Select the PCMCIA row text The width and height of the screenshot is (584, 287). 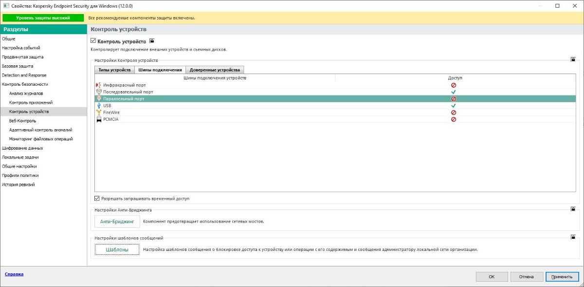[111, 119]
